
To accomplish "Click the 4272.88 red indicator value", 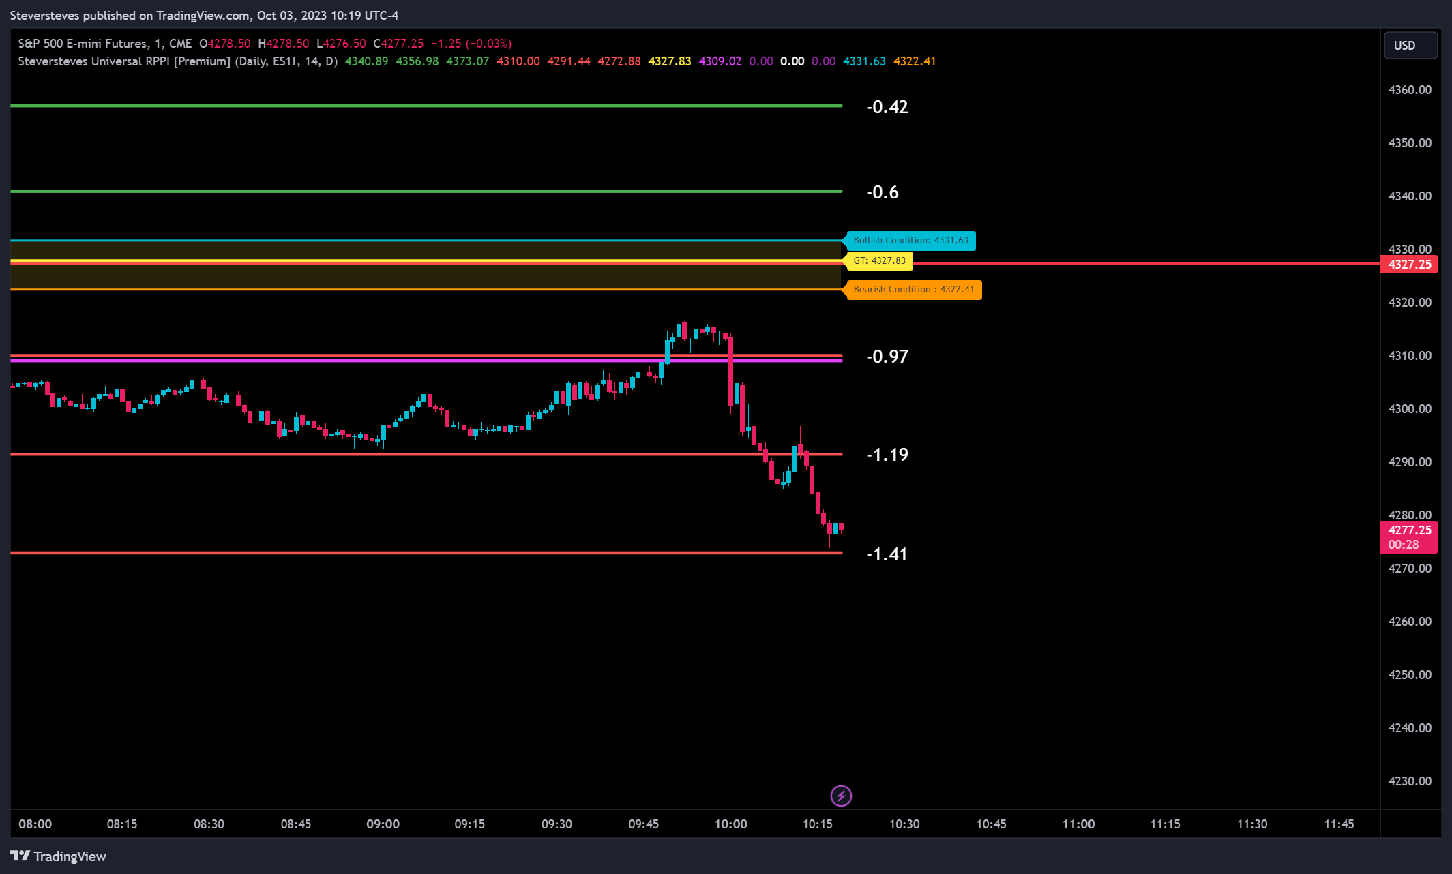I will tap(619, 61).
